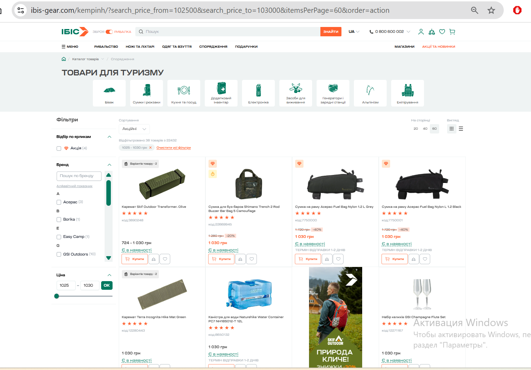Open the Кухня та посуд category
Image resolution: width=531 pixels, height=370 pixels.
(184, 93)
